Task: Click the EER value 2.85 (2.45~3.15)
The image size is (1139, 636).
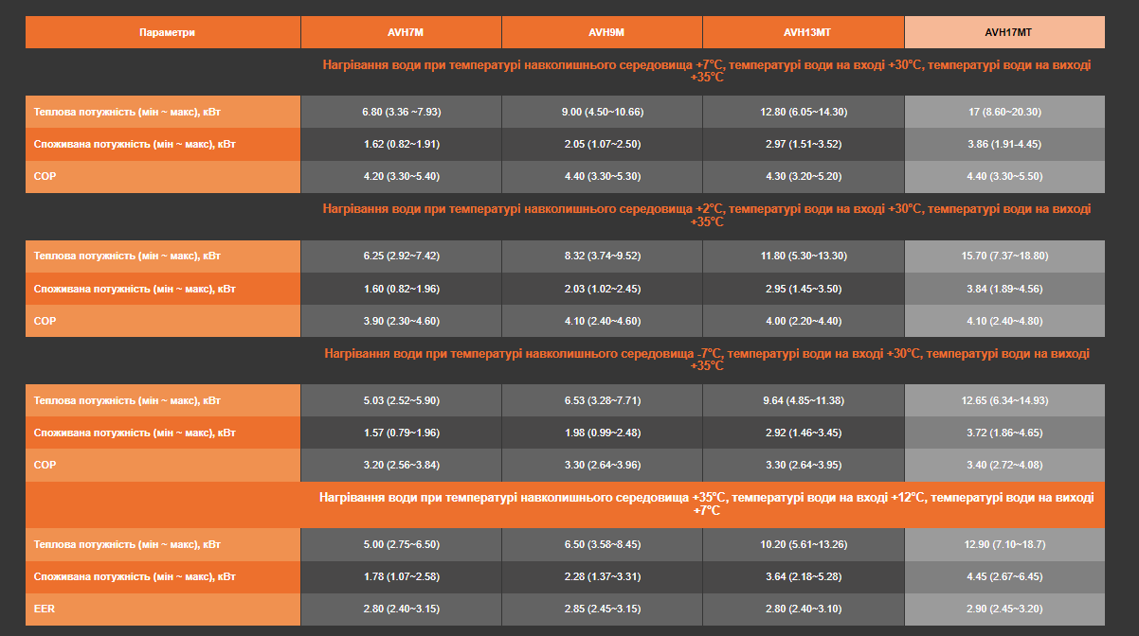Action: point(602,609)
